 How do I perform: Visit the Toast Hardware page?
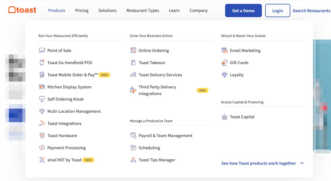(x=62, y=135)
